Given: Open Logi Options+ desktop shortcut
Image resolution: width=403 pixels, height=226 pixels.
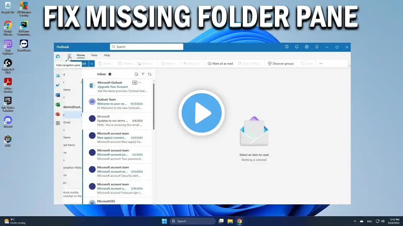Looking at the screenshot, I should (x=8, y=47).
